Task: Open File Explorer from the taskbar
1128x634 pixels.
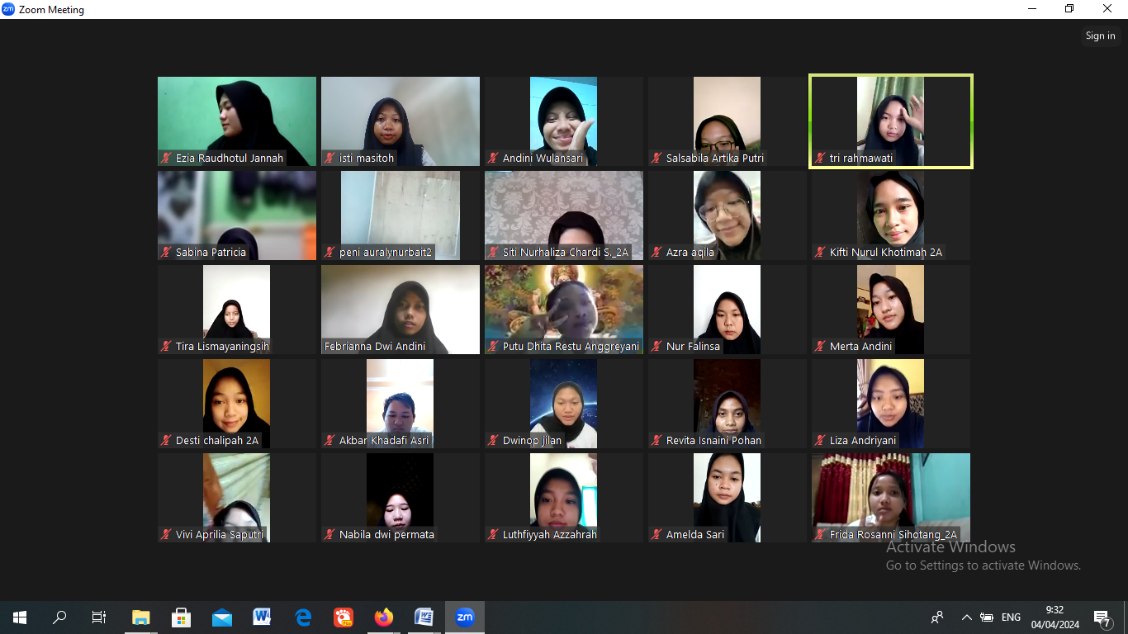Action: click(x=141, y=617)
